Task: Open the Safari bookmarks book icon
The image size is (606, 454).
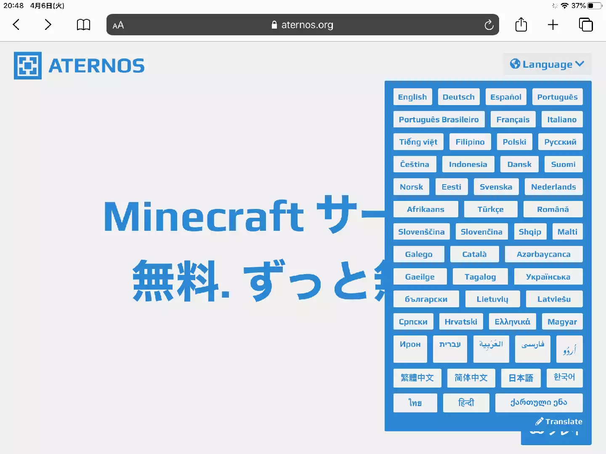Action: click(x=83, y=25)
